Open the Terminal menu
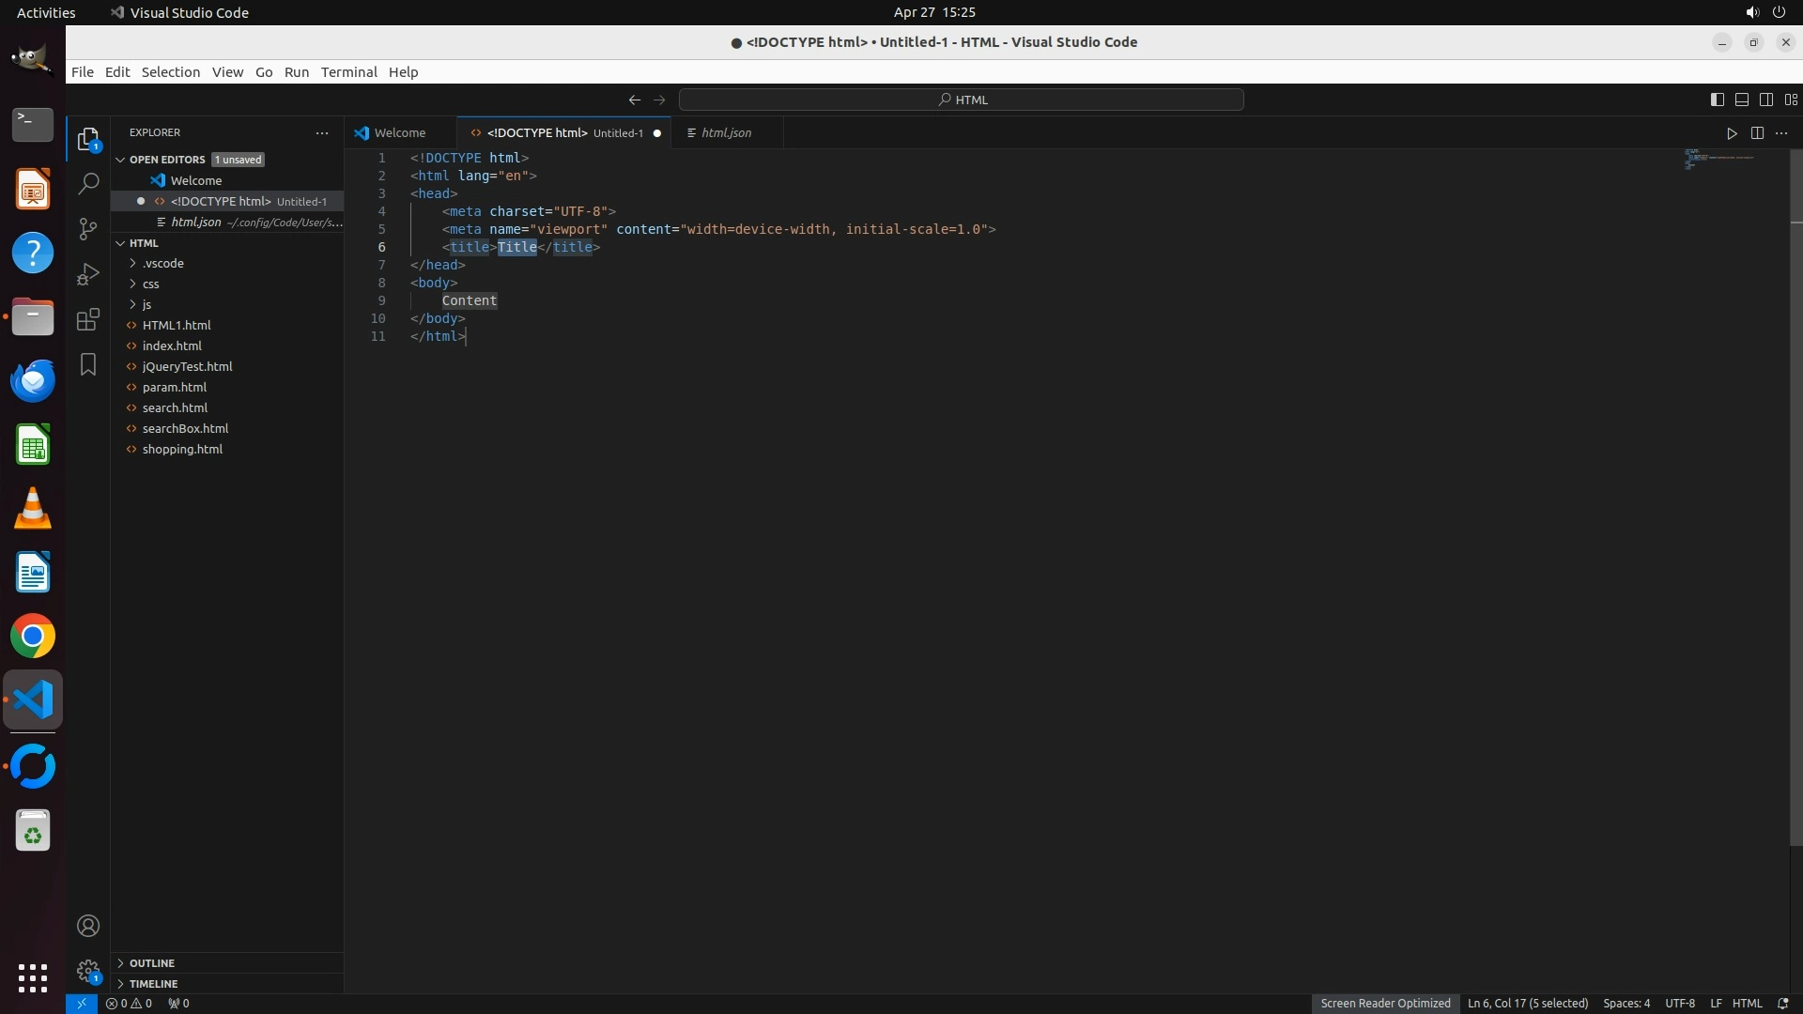This screenshot has height=1014, width=1803. click(x=348, y=72)
